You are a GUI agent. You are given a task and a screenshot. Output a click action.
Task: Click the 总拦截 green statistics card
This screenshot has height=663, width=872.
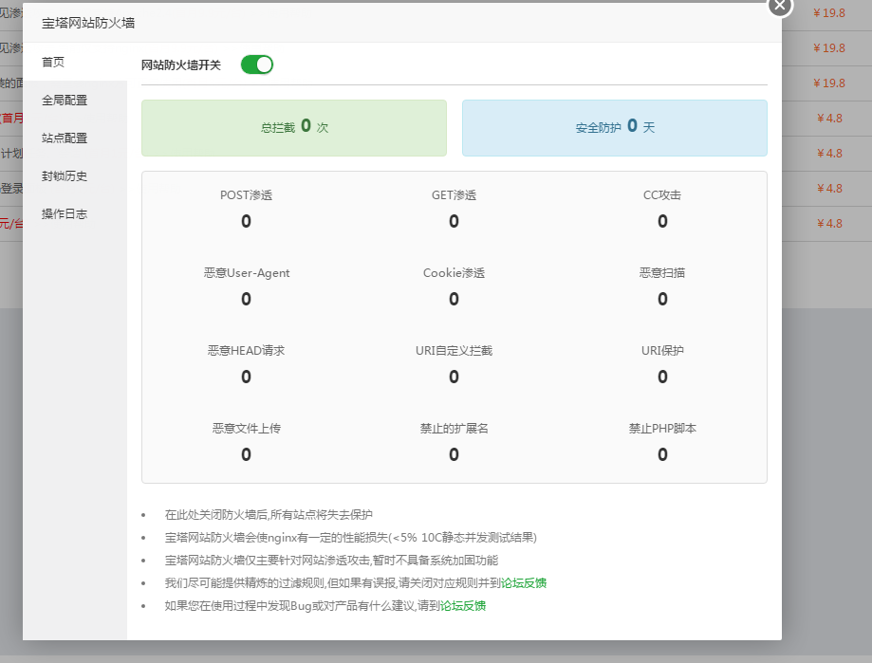coord(294,128)
